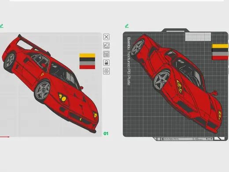Click the Bambu Textured PEI Plate label
The width and height of the screenshot is (229, 172).
coord(129,61)
